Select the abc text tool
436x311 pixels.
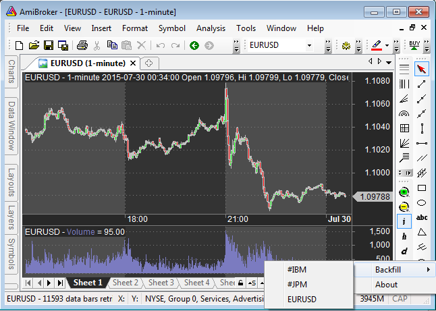point(422,217)
